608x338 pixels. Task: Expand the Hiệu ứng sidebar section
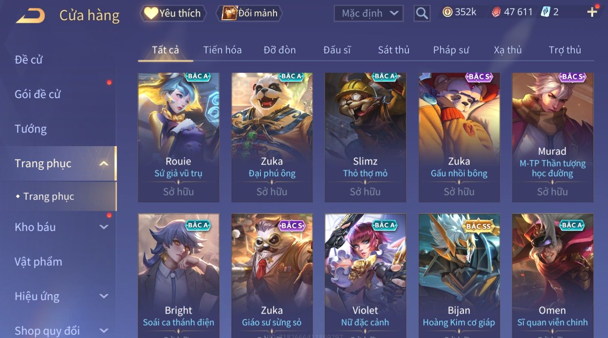pyautogui.click(x=104, y=296)
